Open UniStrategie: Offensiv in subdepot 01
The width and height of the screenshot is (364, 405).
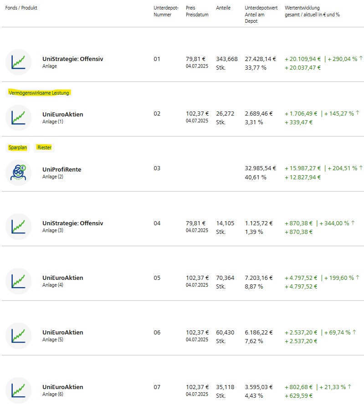(72, 59)
